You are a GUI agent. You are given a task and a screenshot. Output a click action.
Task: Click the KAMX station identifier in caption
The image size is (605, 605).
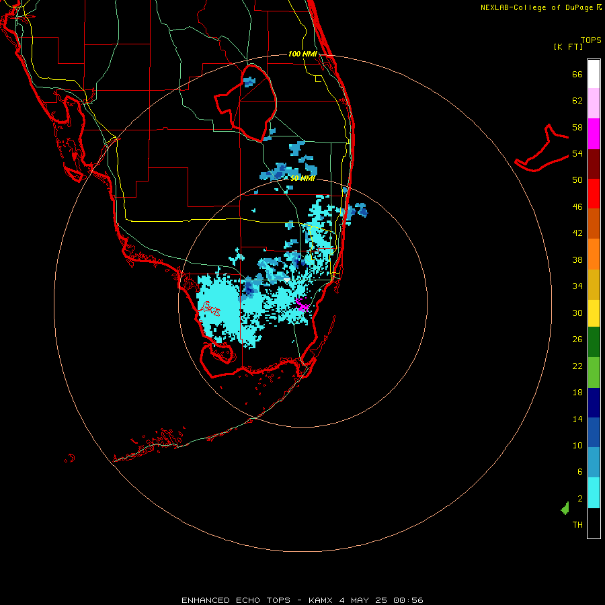tap(320, 600)
